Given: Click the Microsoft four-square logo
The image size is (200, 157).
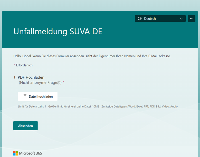Looking at the screenshot, I should tap(16, 153).
